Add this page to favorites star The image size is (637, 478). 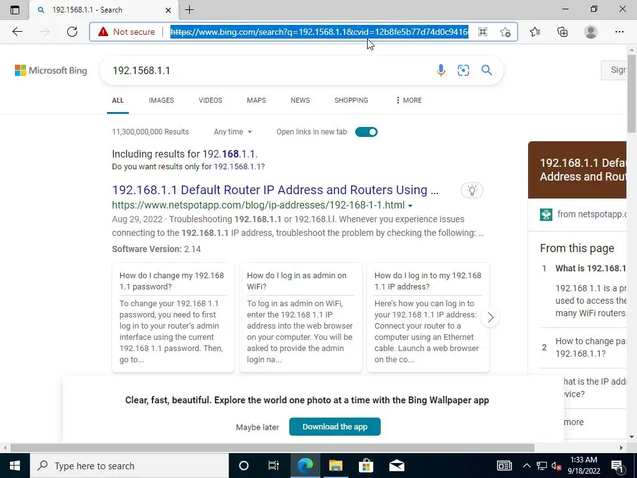505,32
